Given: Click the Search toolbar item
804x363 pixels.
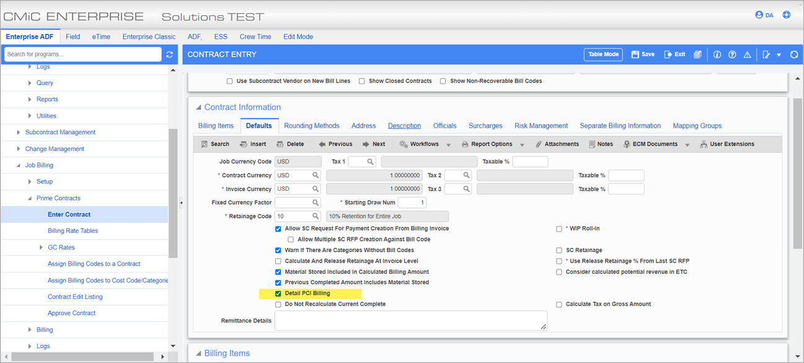Looking at the screenshot, I should pos(215,144).
